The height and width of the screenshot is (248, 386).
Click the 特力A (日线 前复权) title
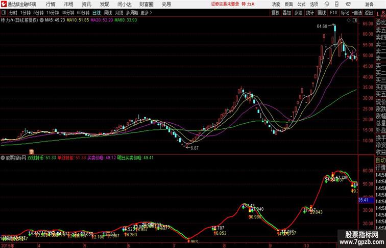pos(19,20)
